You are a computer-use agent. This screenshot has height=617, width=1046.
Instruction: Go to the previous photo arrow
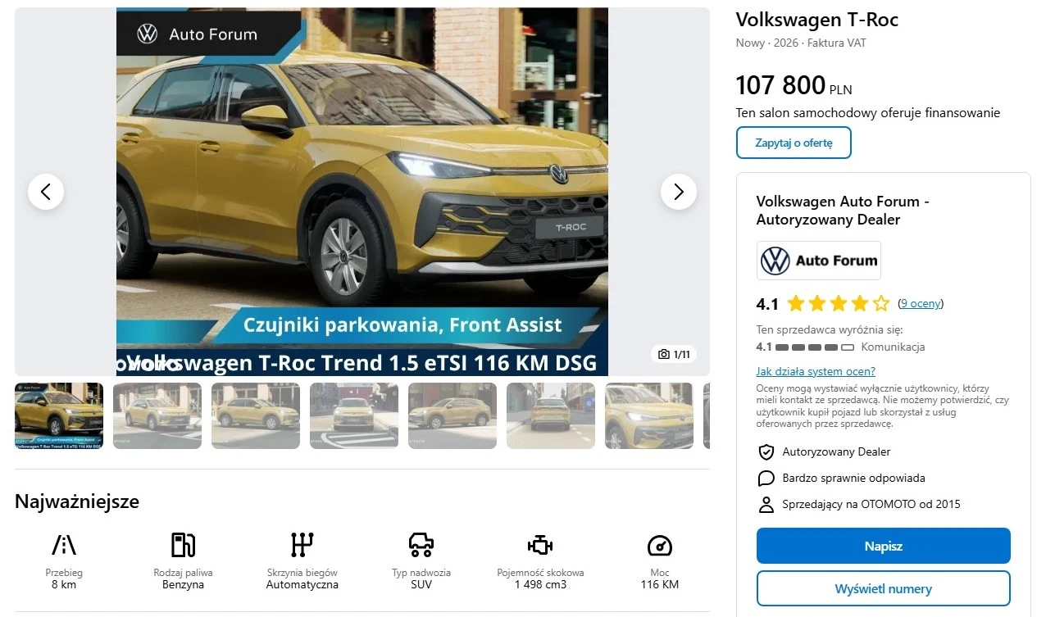(46, 192)
